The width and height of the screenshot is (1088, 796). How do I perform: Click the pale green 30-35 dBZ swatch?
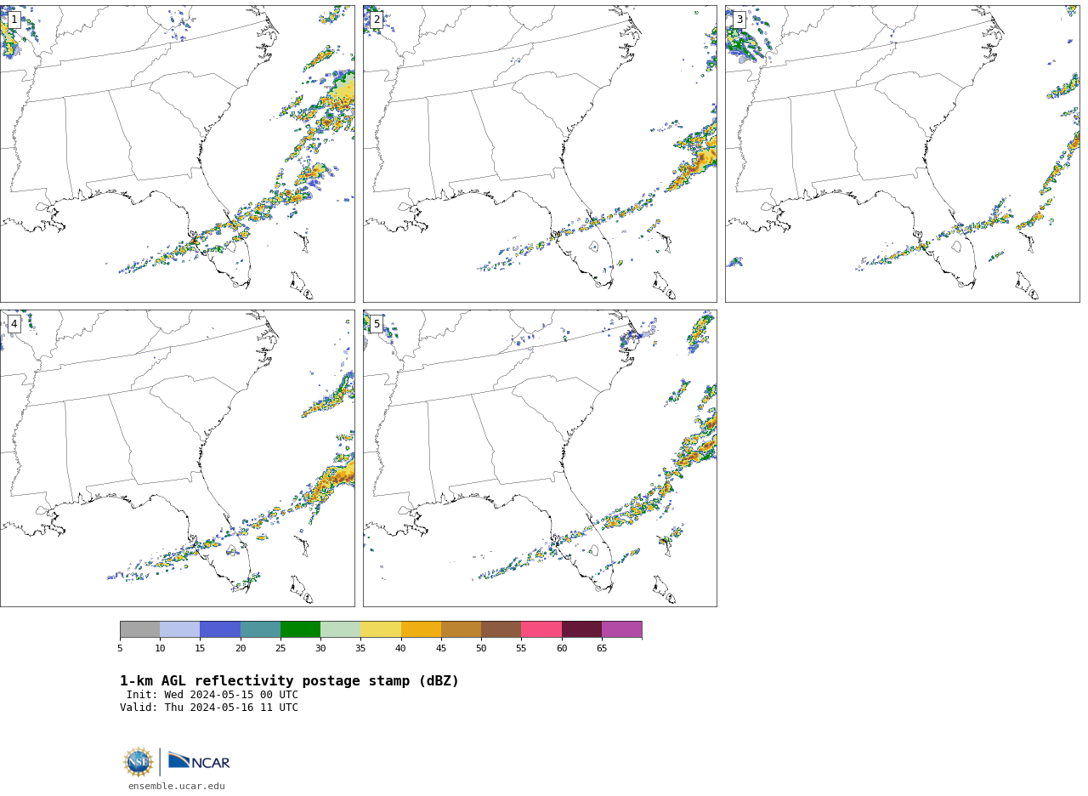[x=340, y=629]
